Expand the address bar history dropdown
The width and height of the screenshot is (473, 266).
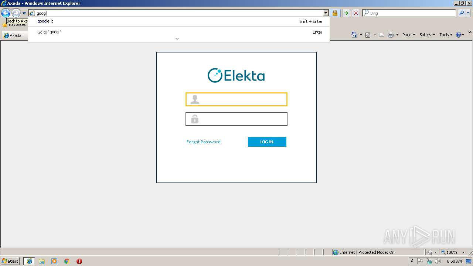(x=326, y=13)
